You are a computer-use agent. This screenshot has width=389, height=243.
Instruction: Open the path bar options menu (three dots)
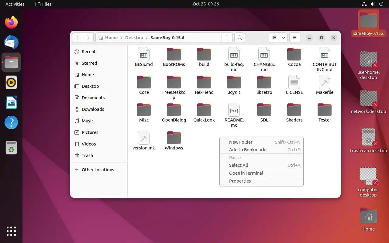tap(227, 38)
